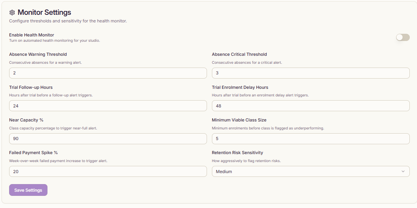This screenshot has width=417, height=208.
Task: Click the Monitor Settings heading text
Action: (44, 13)
